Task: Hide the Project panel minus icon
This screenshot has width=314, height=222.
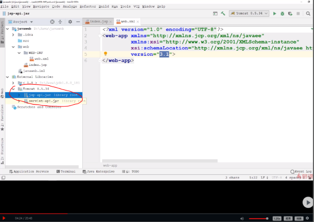Action: 78,22
